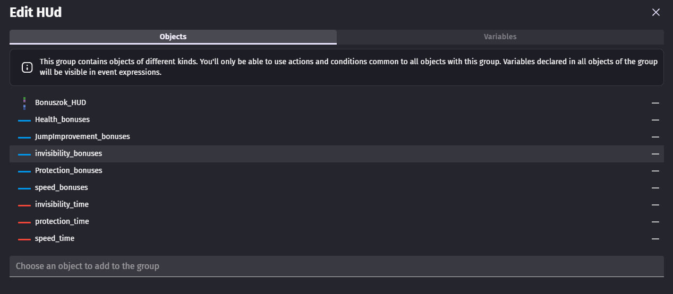Remove speed_time using its minus icon
Viewport: 673px width, 294px height.
[655, 239]
